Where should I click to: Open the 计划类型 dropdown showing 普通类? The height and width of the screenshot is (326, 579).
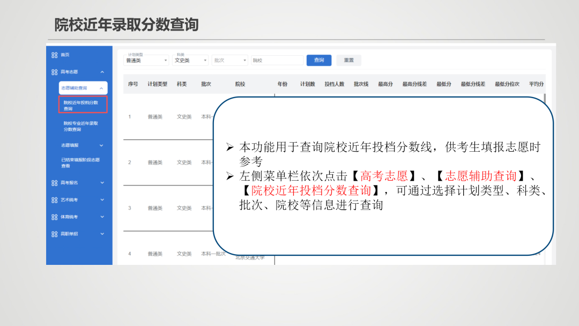coord(146,60)
